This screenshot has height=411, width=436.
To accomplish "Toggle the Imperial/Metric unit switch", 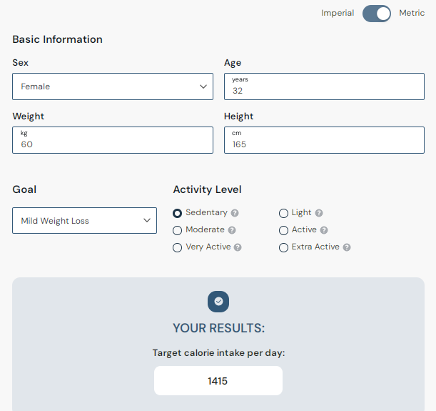I will click(x=377, y=14).
